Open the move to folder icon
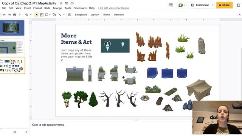This screenshot has width=242, height=136. pyautogui.click(x=67, y=3)
